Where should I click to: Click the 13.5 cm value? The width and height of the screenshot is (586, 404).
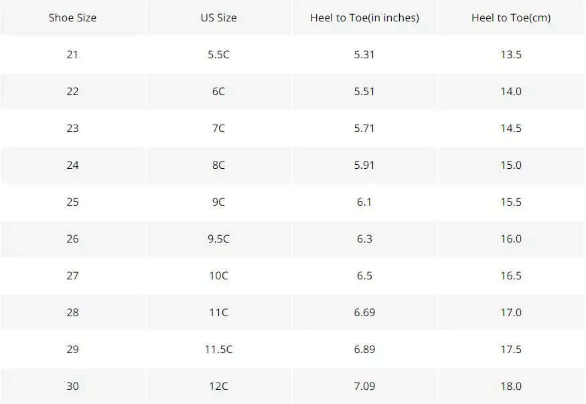511,54
